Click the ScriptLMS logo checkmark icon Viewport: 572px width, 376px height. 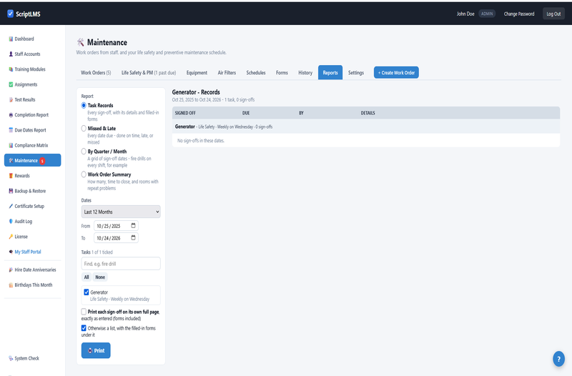[x=10, y=14]
